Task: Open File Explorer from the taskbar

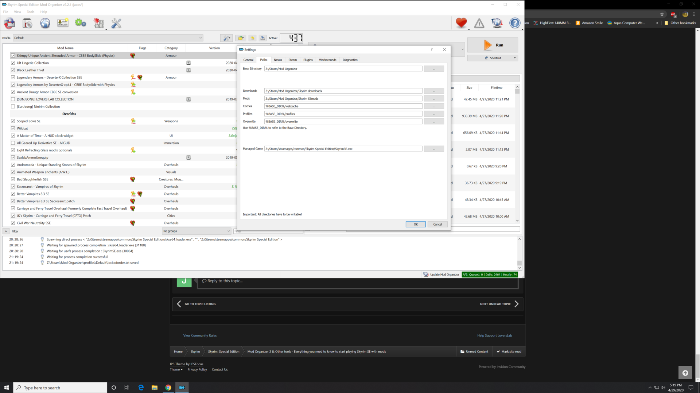Action: 155,388
